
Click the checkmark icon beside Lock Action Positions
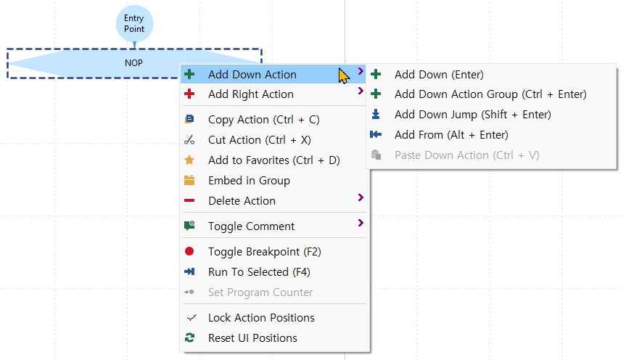191,318
